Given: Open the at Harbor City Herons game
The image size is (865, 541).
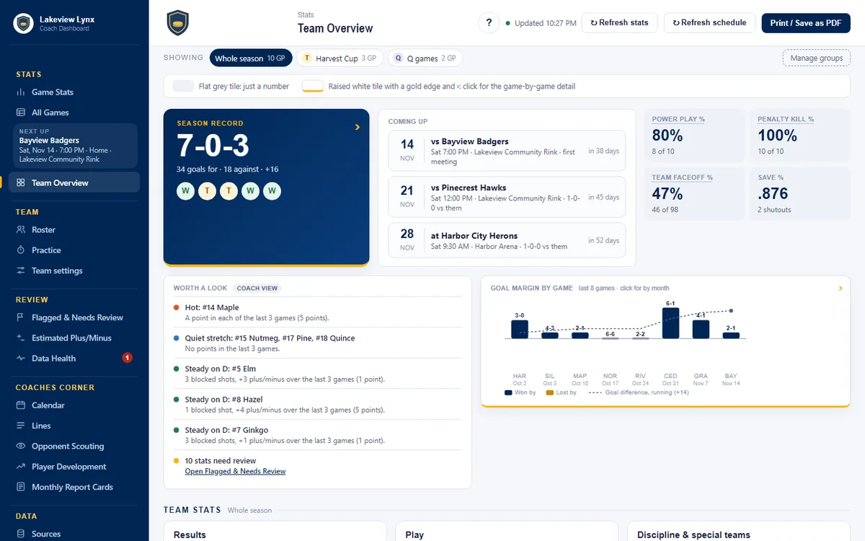Looking at the screenshot, I should click(x=507, y=240).
